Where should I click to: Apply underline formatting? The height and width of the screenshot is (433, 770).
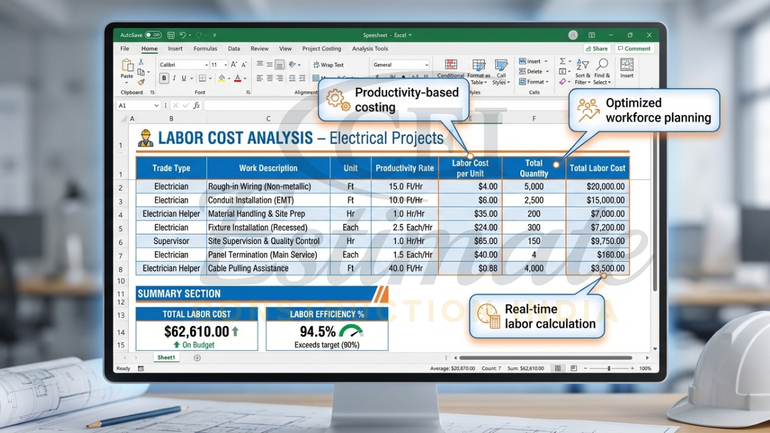tap(183, 78)
